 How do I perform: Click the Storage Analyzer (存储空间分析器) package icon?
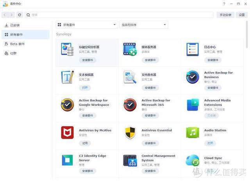68,49
